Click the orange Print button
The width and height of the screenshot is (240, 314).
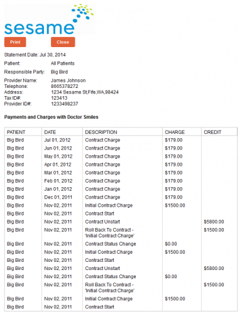(15, 42)
